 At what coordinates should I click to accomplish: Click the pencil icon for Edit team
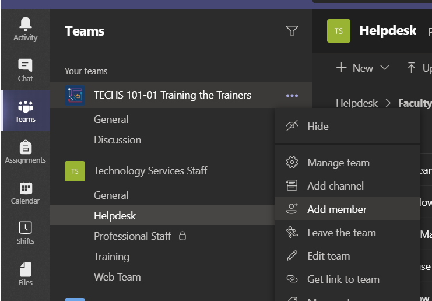click(292, 256)
